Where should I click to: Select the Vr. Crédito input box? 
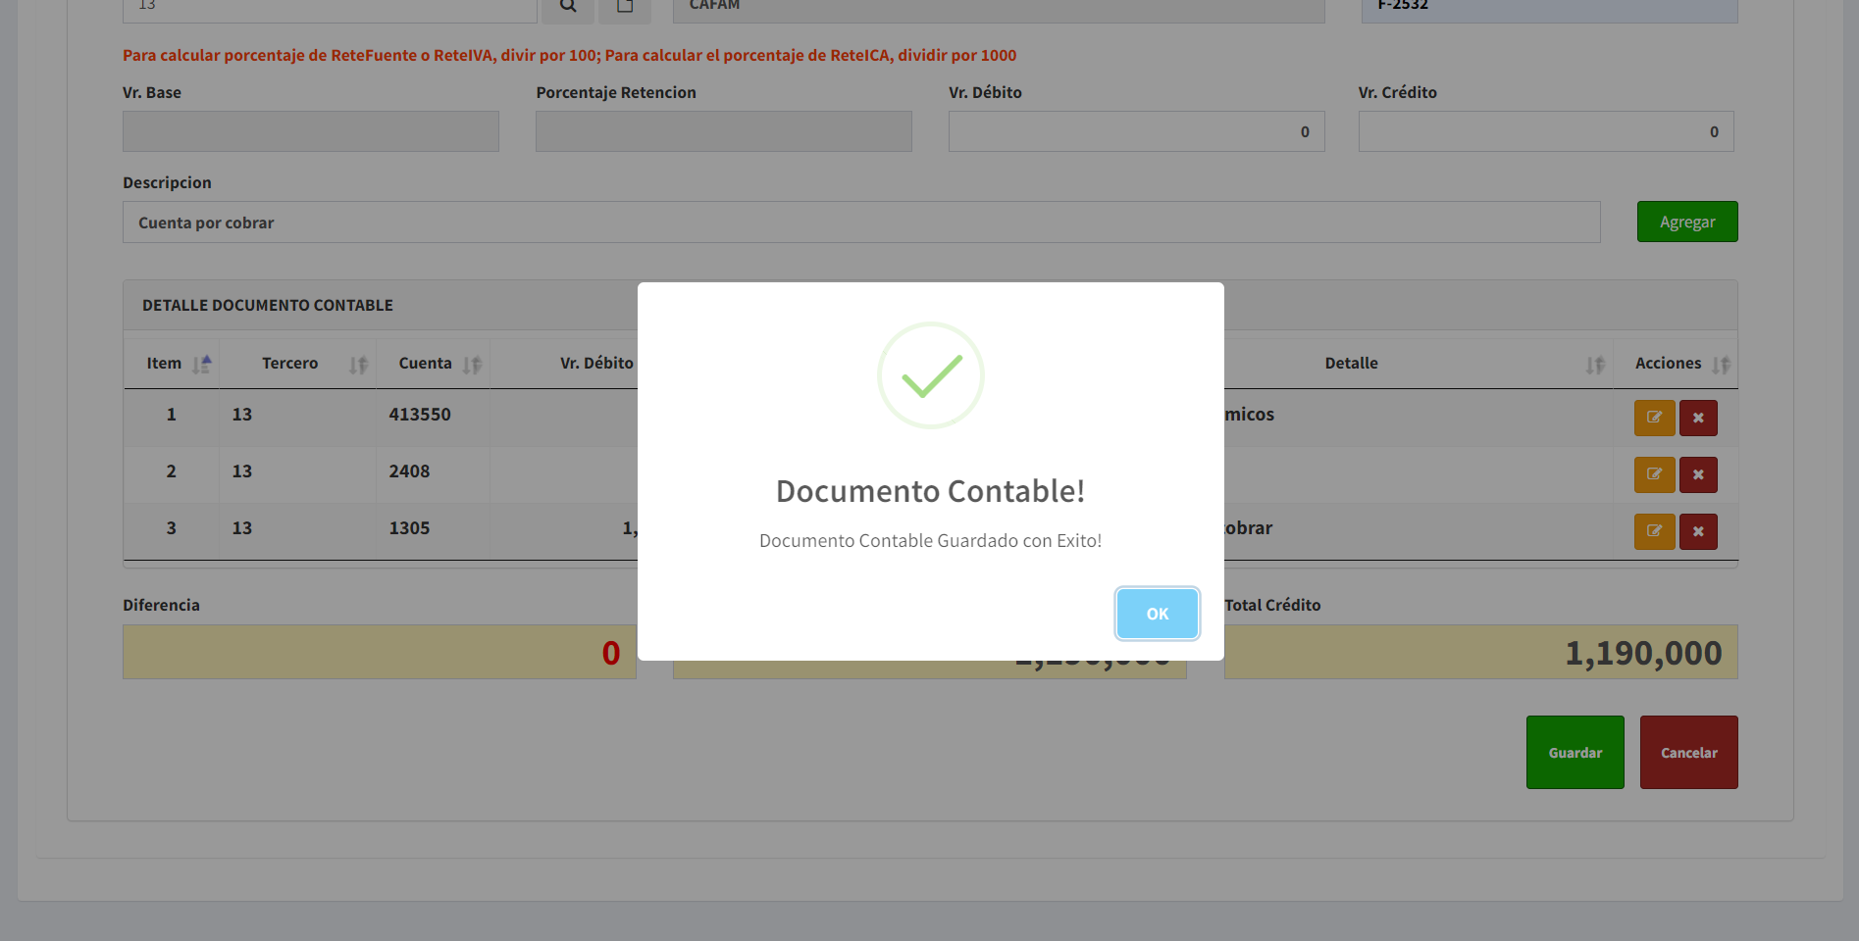[1545, 131]
